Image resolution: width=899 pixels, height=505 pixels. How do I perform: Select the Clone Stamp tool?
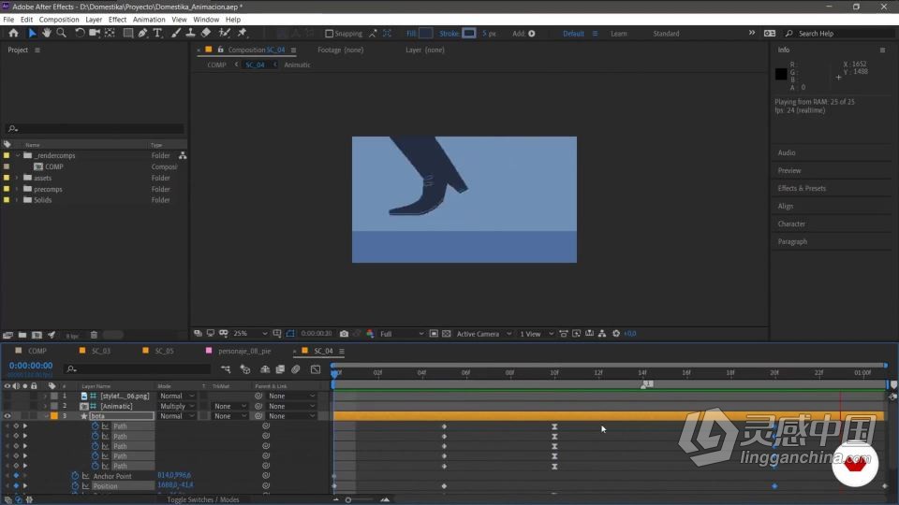click(x=190, y=34)
